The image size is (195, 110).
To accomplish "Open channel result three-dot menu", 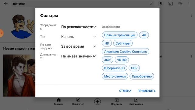I will tap(191, 16).
